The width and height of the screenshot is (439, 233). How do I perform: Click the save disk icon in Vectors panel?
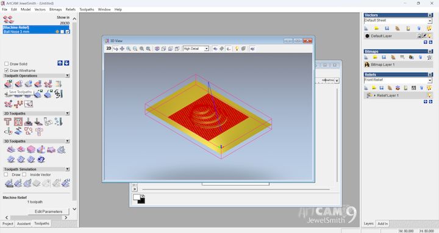click(x=387, y=28)
